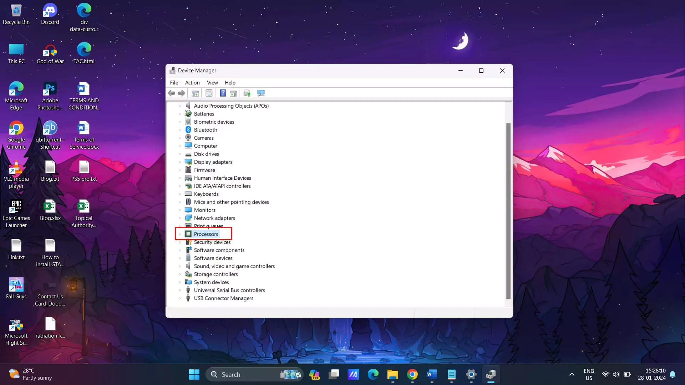Open the Help menu

[230, 83]
